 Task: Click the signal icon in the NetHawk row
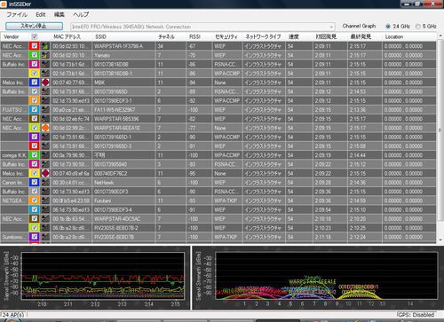click(x=45, y=183)
